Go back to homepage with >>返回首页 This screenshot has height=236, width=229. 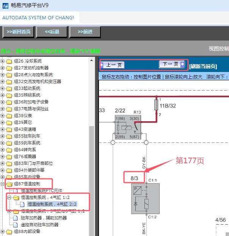coord(19,32)
